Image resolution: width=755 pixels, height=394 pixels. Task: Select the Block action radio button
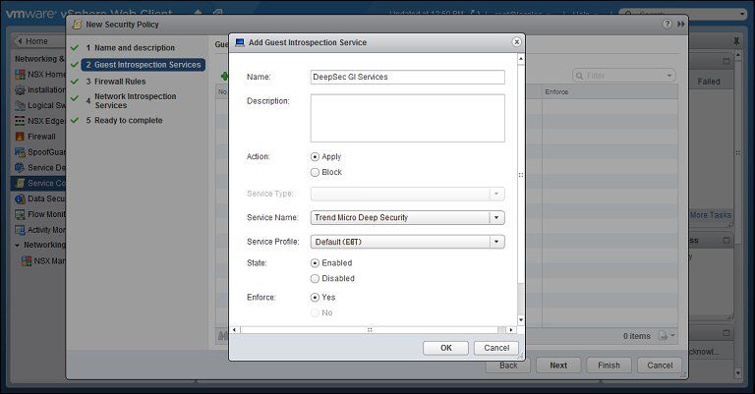316,172
